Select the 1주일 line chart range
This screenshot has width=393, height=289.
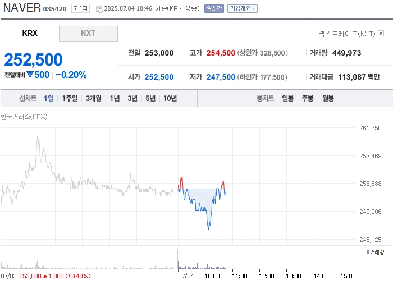(70, 98)
